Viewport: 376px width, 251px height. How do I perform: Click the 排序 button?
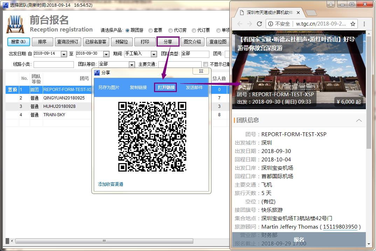tap(42, 42)
